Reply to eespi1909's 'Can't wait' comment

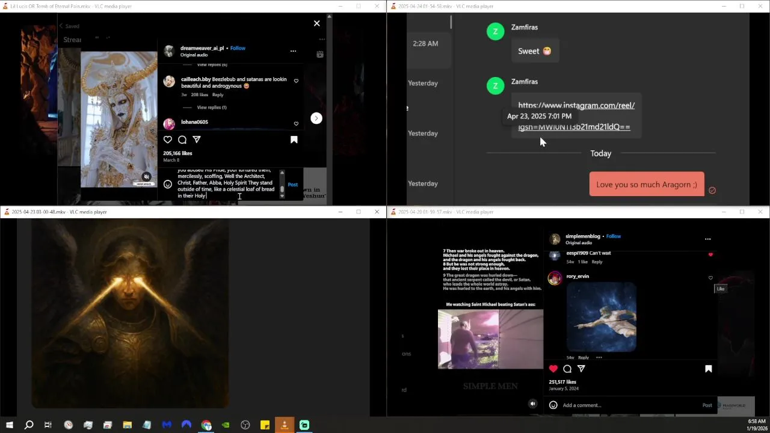coord(597,262)
